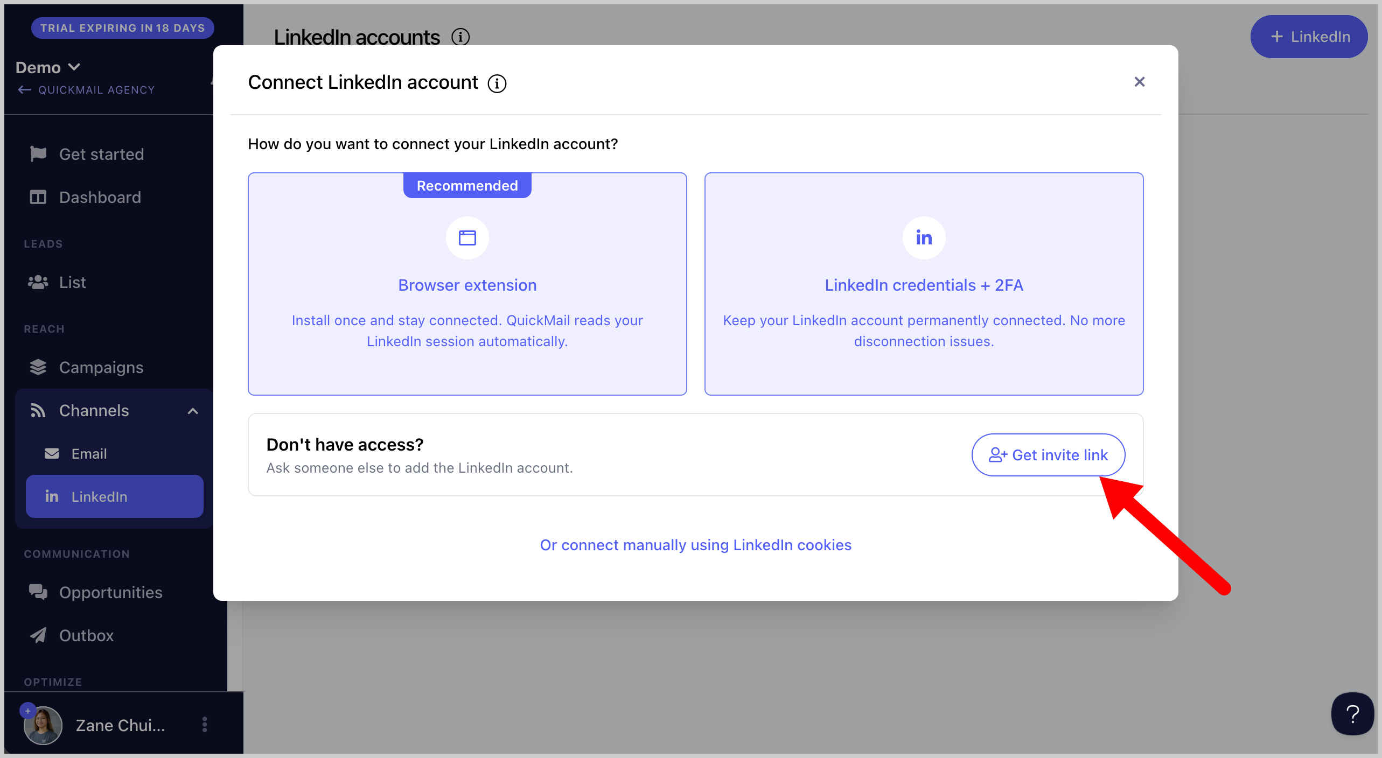Click the Get invite link button
Screen dimensions: 1382x758
click(1048, 455)
